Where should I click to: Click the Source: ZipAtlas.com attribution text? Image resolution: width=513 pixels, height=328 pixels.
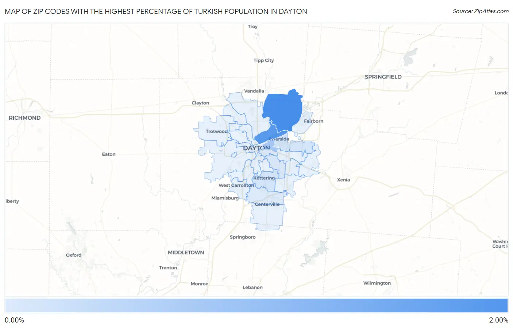click(x=481, y=11)
